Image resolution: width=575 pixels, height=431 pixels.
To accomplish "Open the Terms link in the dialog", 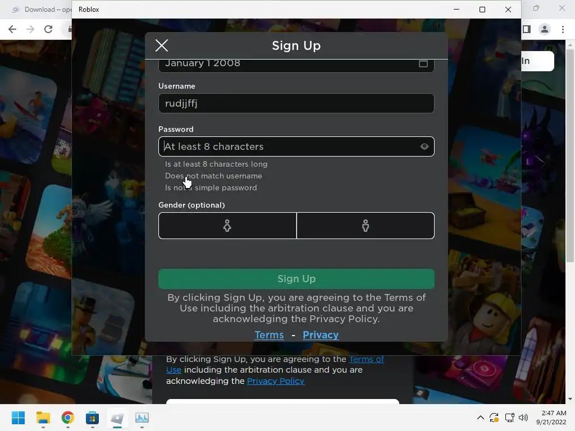I will (269, 335).
